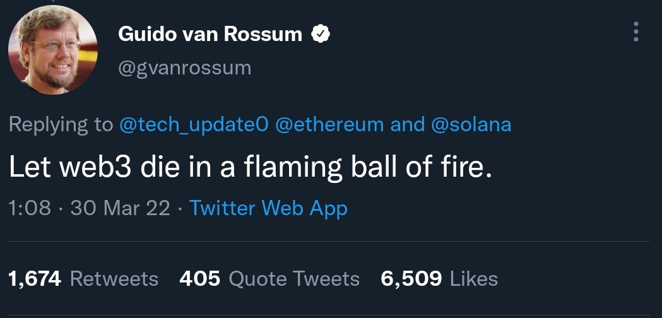Click the '30 Mar 22' tweet date

[120, 208]
